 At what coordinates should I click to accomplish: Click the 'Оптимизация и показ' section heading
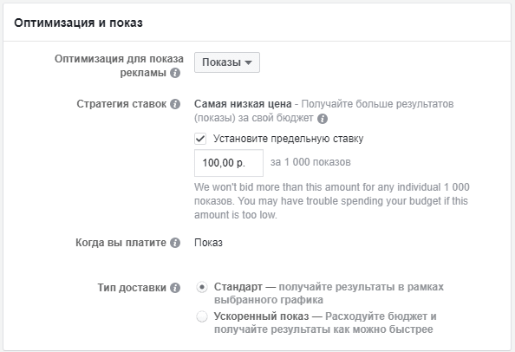click(78, 23)
